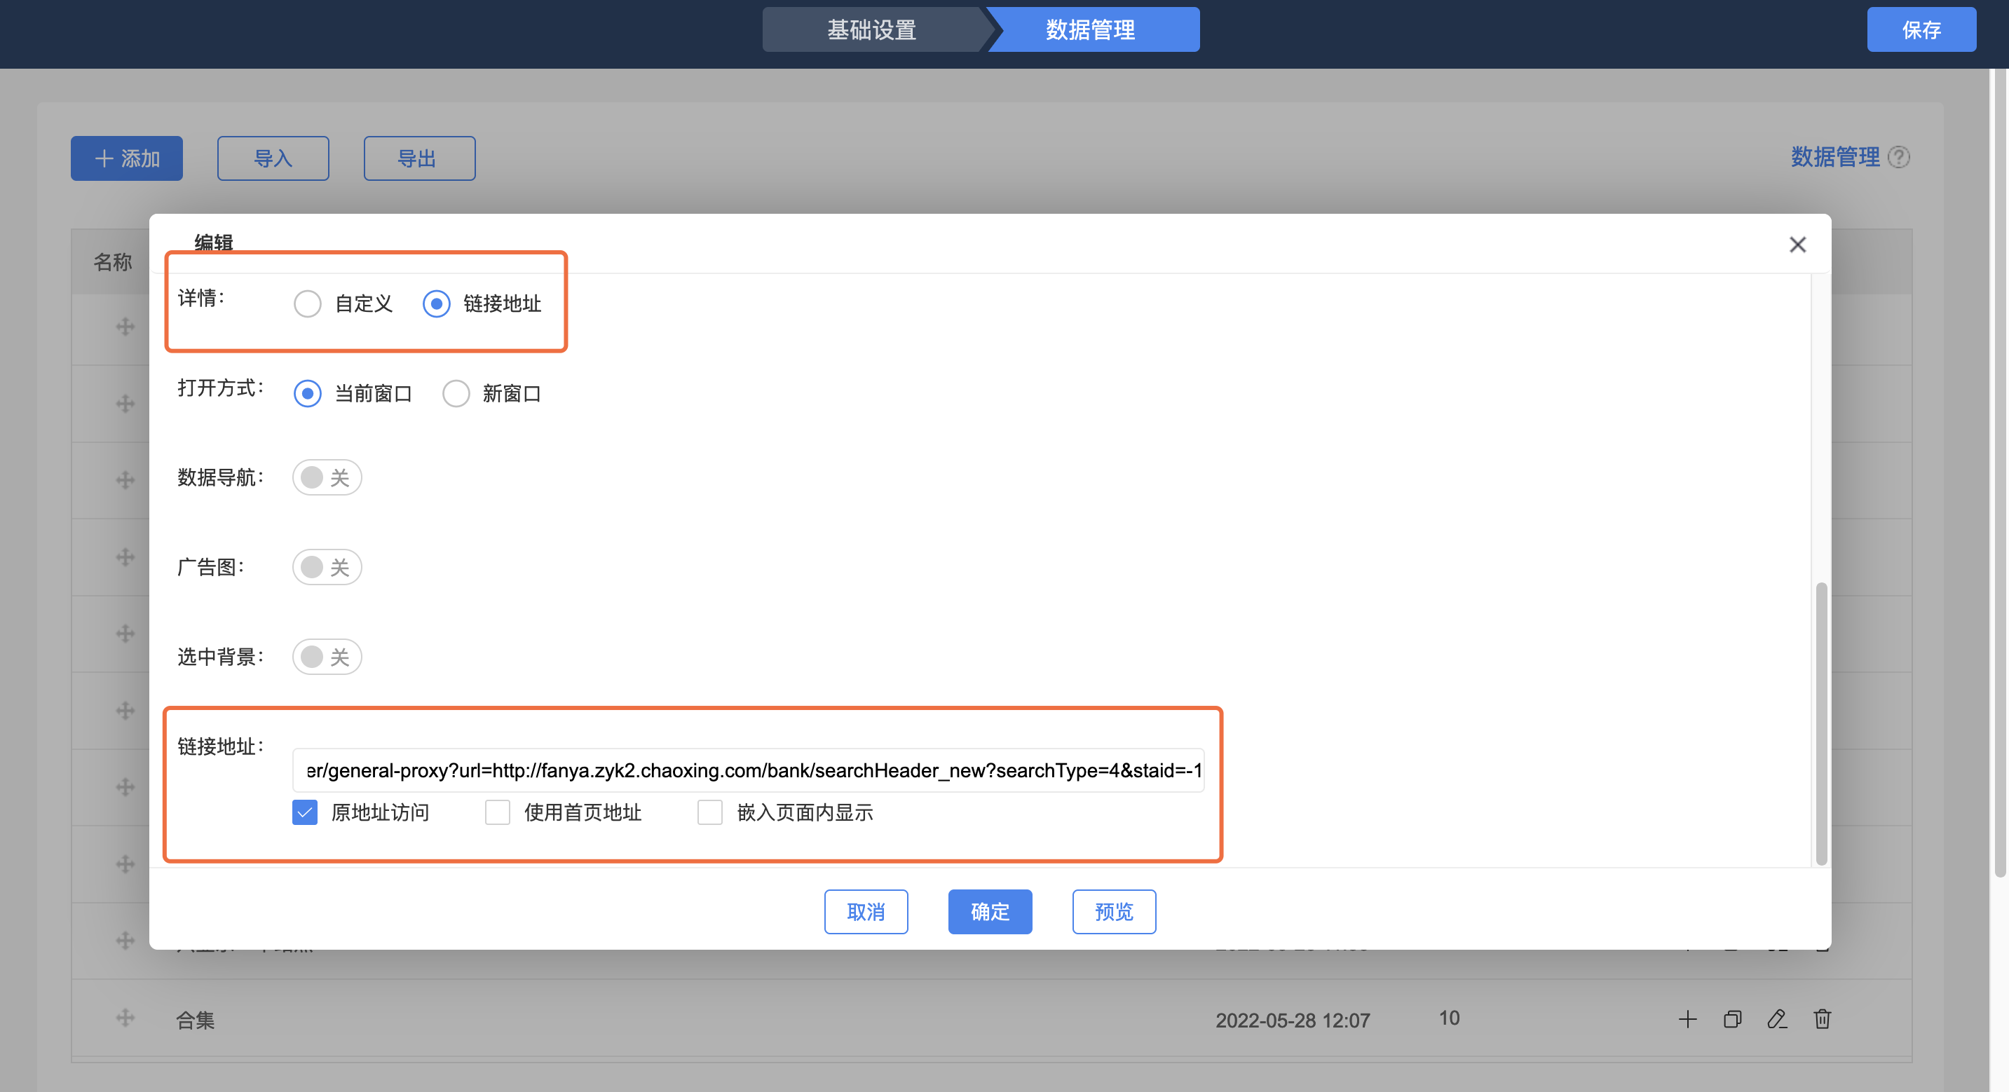
Task: Turn on the 数据导航 switch
Action: (327, 477)
